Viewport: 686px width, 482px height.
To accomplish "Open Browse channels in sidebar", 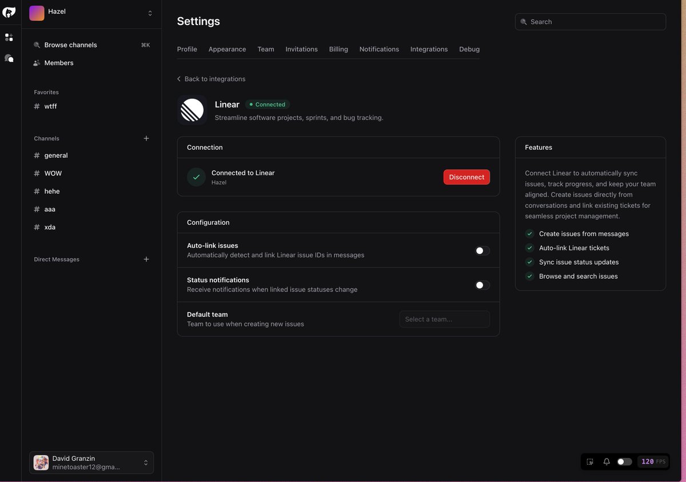I will (91, 45).
